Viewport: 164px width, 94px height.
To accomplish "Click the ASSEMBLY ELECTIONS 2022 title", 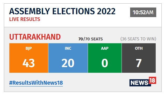I will pos(62,11).
